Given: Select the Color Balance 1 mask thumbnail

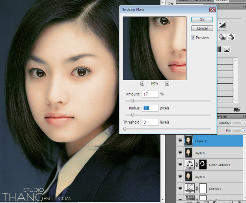Looking at the screenshot, I should pyautogui.click(x=203, y=165).
